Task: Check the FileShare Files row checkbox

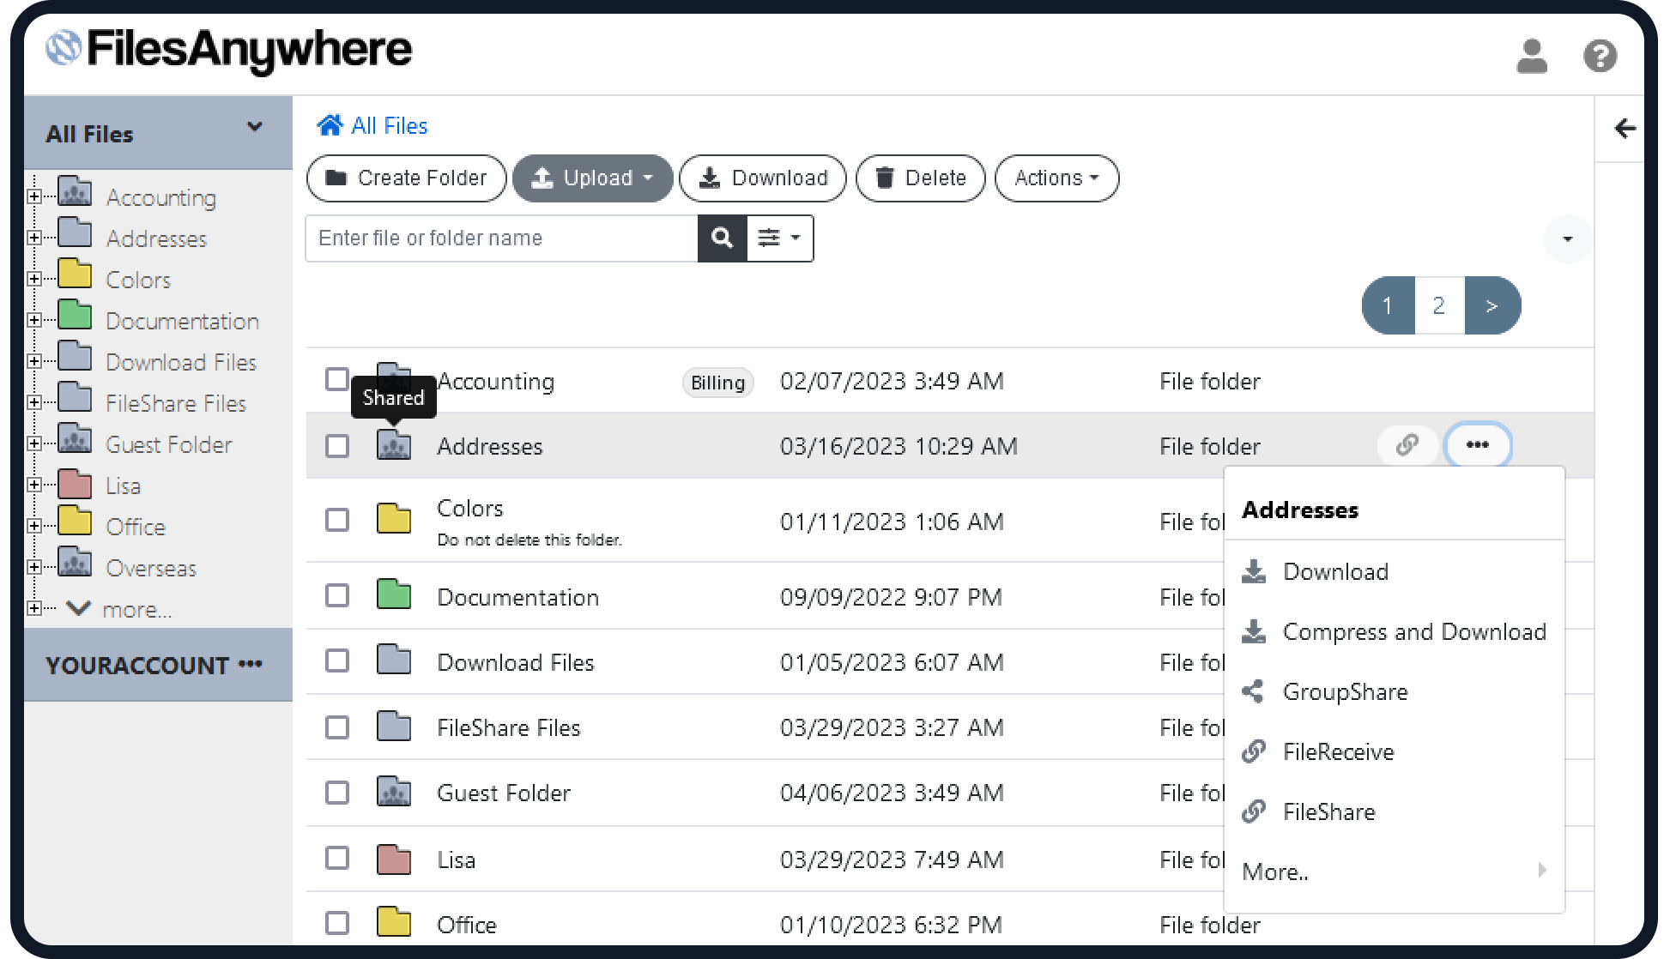Action: click(337, 727)
